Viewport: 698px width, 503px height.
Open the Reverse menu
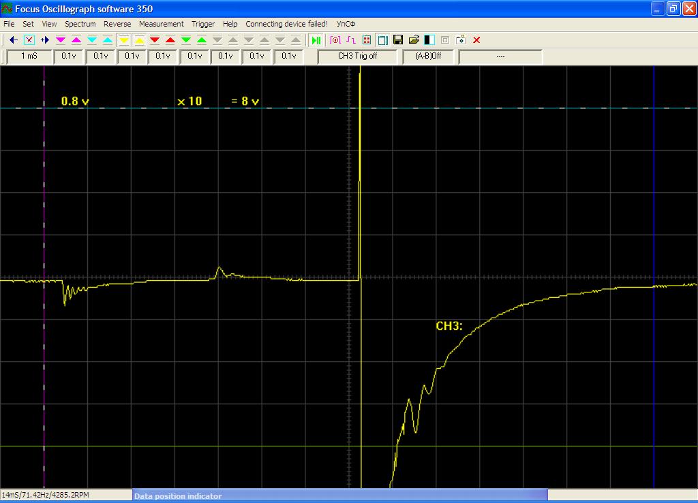coord(117,24)
